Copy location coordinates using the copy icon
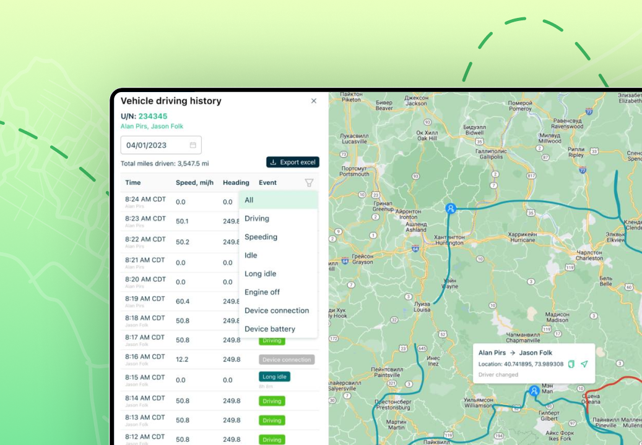This screenshot has width=642, height=445. 571,364
